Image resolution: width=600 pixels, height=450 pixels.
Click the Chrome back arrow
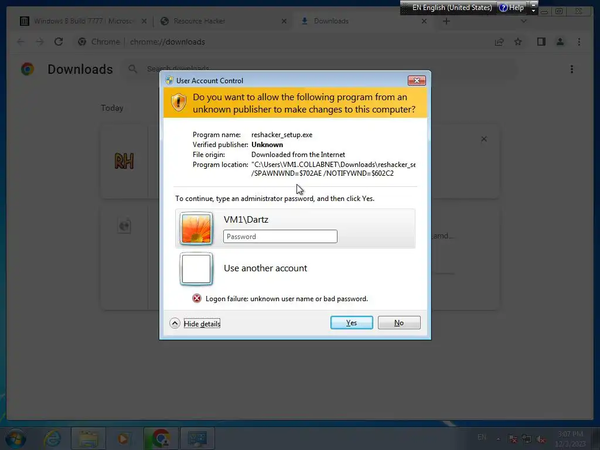[21, 42]
